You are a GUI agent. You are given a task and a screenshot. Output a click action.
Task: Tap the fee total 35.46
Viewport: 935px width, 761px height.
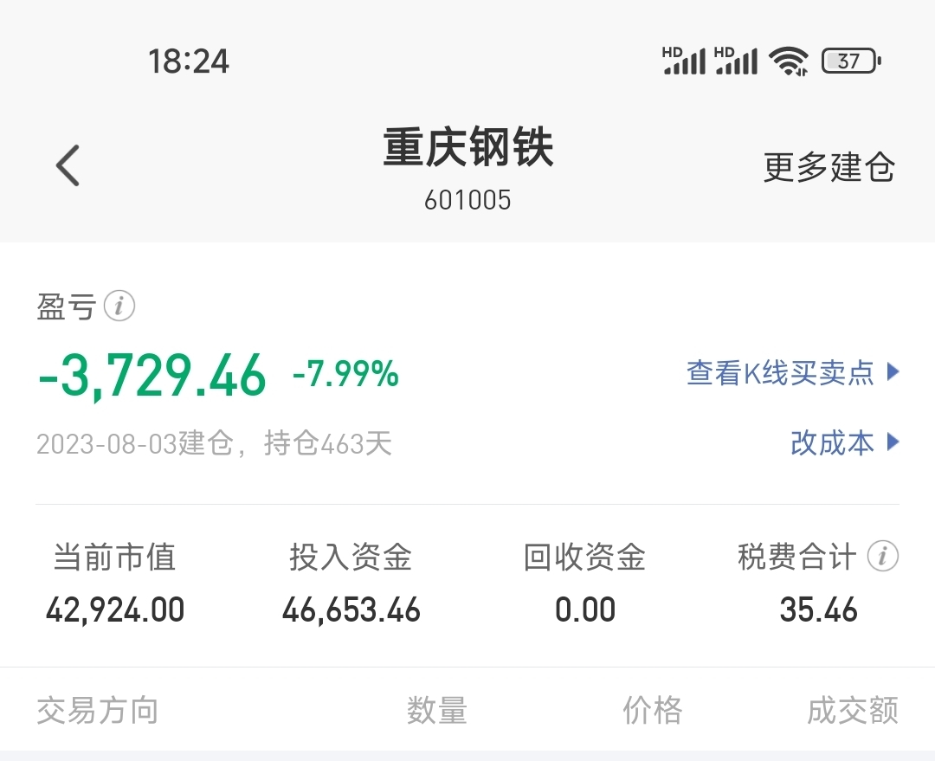point(819,610)
